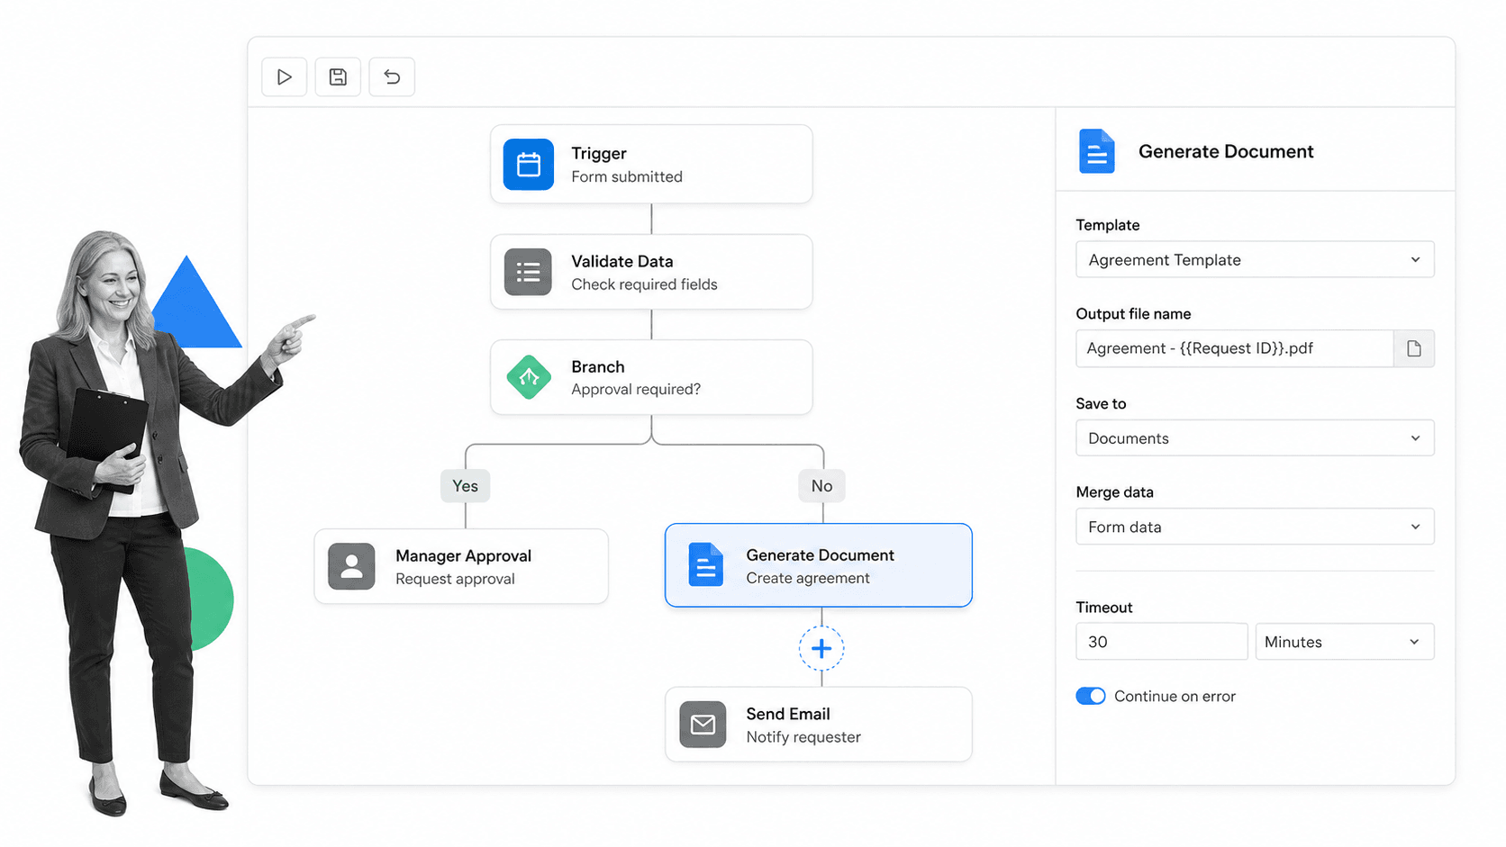
Task: Click the Send Email envelope icon
Action: 703,725
